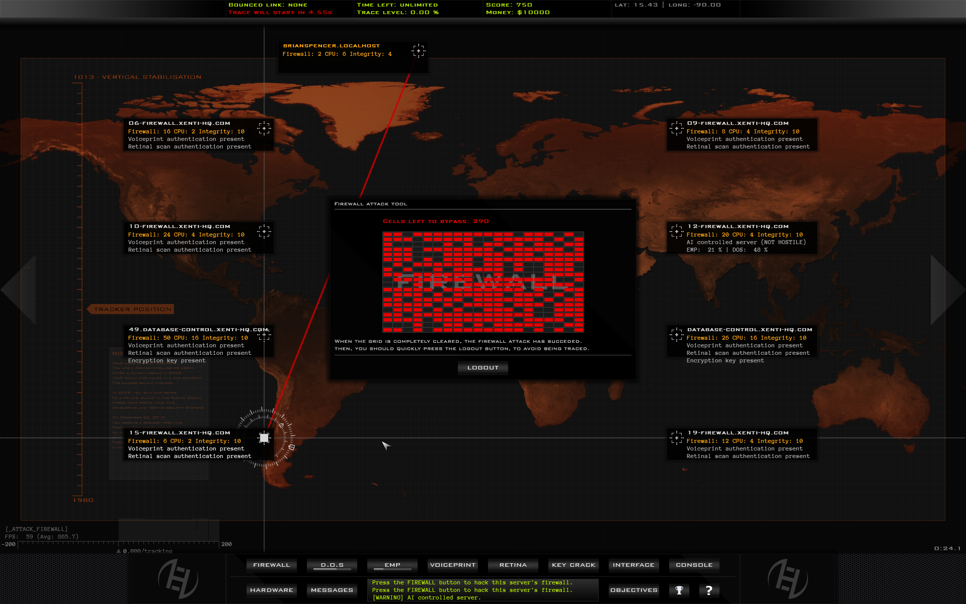Click the tracker position scale marker
Screen dimensions: 966x604
(130, 309)
